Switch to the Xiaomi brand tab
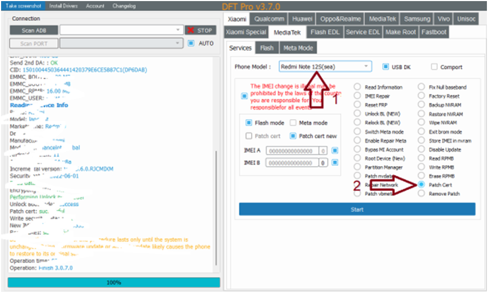The width and height of the screenshot is (488, 293). (237, 19)
